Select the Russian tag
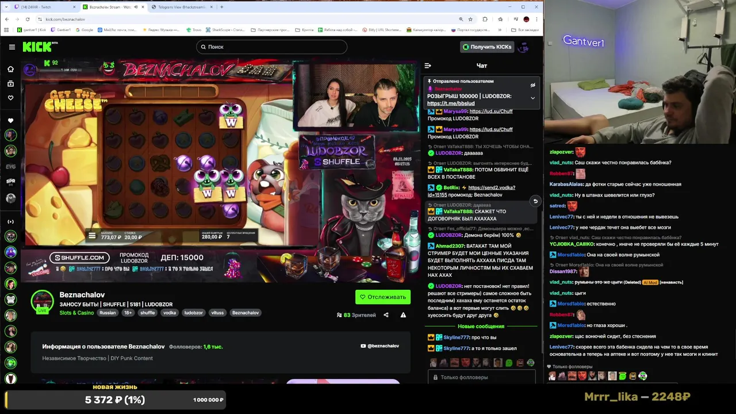The height and width of the screenshot is (414, 736). point(108,313)
